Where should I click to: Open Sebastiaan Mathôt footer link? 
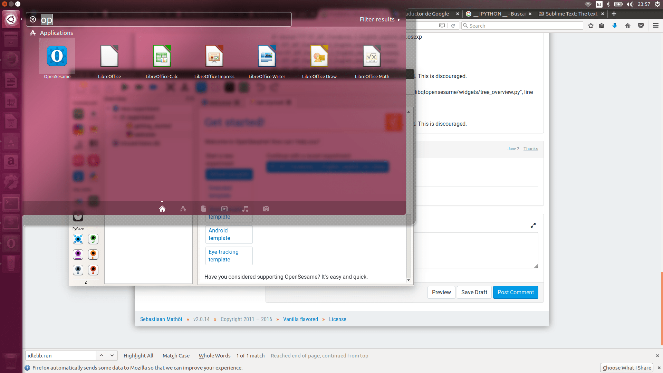(161, 319)
